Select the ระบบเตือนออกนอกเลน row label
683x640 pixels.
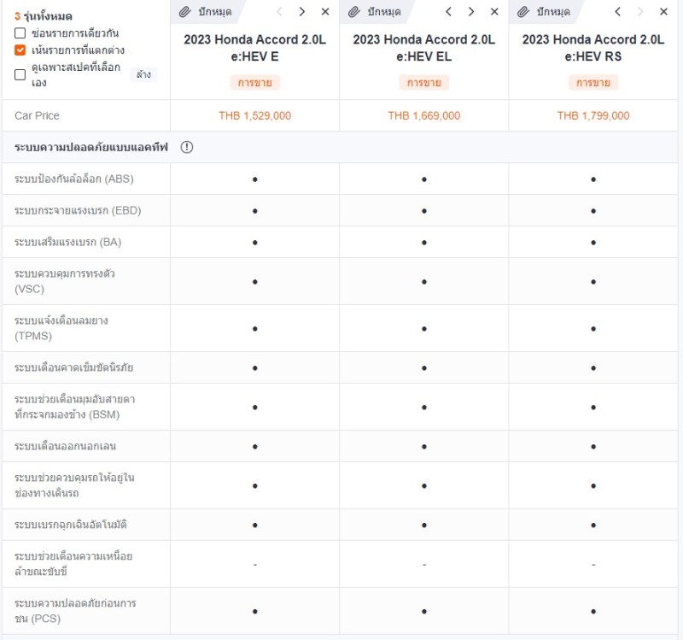66,446
